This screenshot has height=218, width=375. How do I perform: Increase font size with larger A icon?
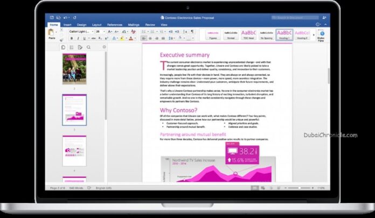tap(109, 32)
